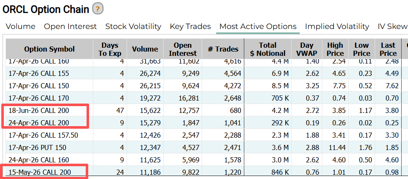Image resolution: width=408 pixels, height=179 pixels.
Task: Sort by Option Symbol column header
Action: [49, 49]
